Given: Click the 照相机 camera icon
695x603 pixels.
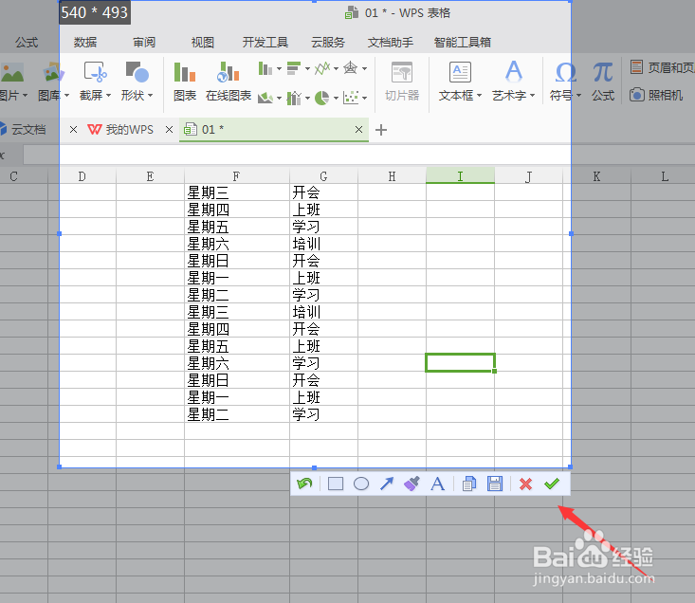Looking at the screenshot, I should tap(636, 95).
